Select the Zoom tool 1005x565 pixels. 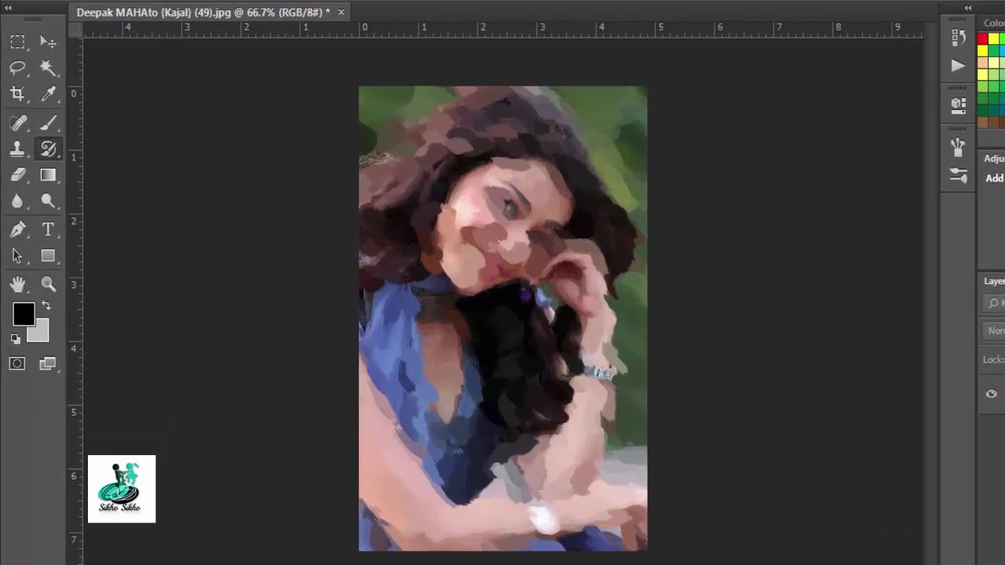point(48,284)
